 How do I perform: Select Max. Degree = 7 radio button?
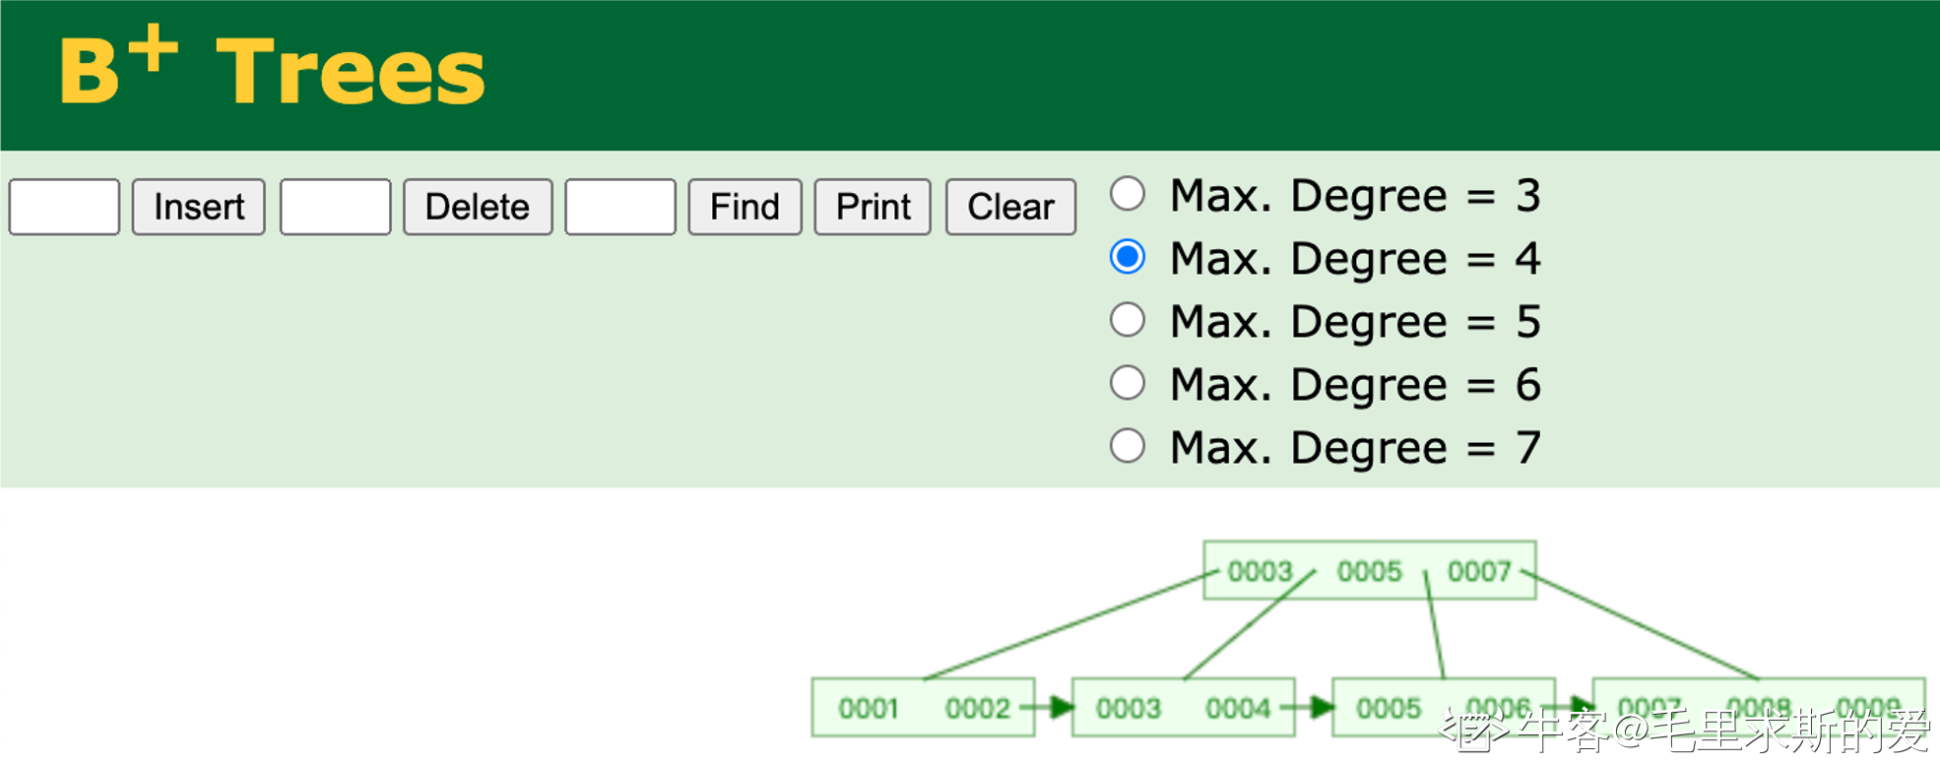1128,446
